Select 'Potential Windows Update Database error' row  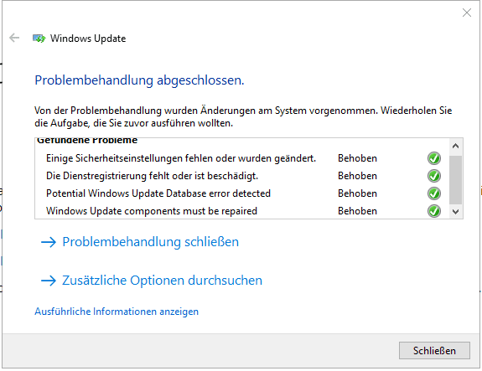point(243,193)
